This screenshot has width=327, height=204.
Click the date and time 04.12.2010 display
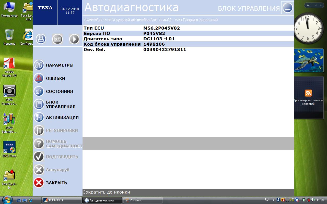(x=70, y=11)
